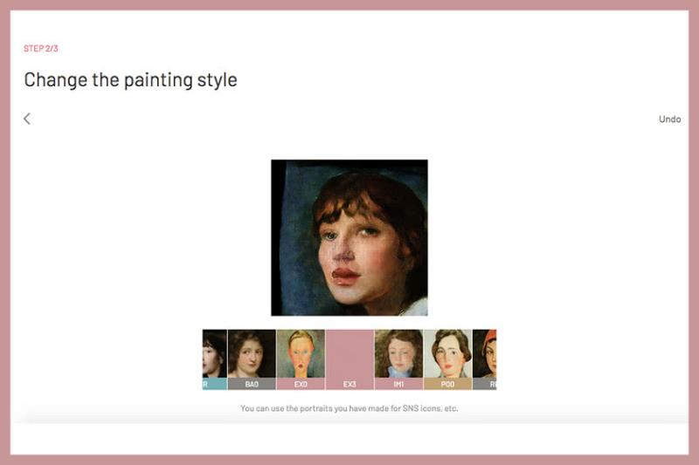Select the partly visible red-hat thumbnail at right
The image size is (699, 465).
(x=485, y=359)
